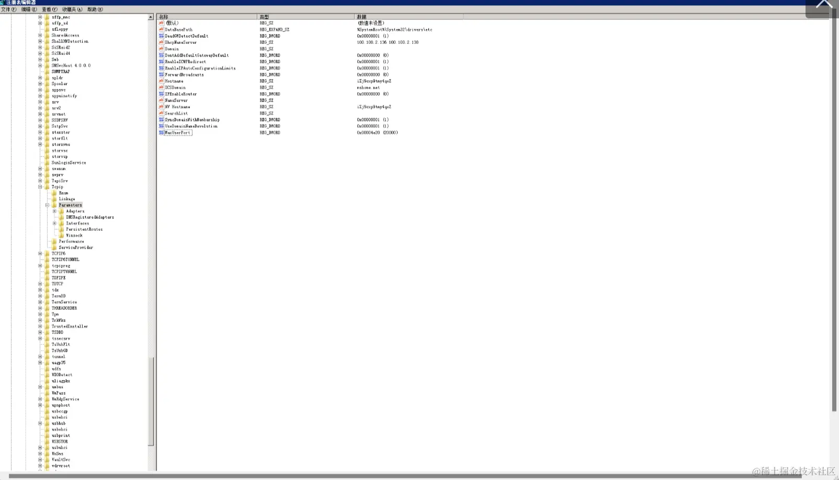Sort by the 数据 column header
Image resolution: width=839 pixels, height=480 pixels.
409,17
